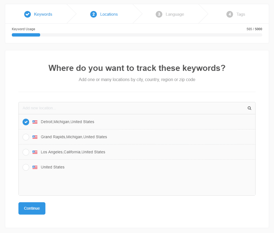Click the search magnifier icon
The width and height of the screenshot is (274, 233).
point(249,108)
